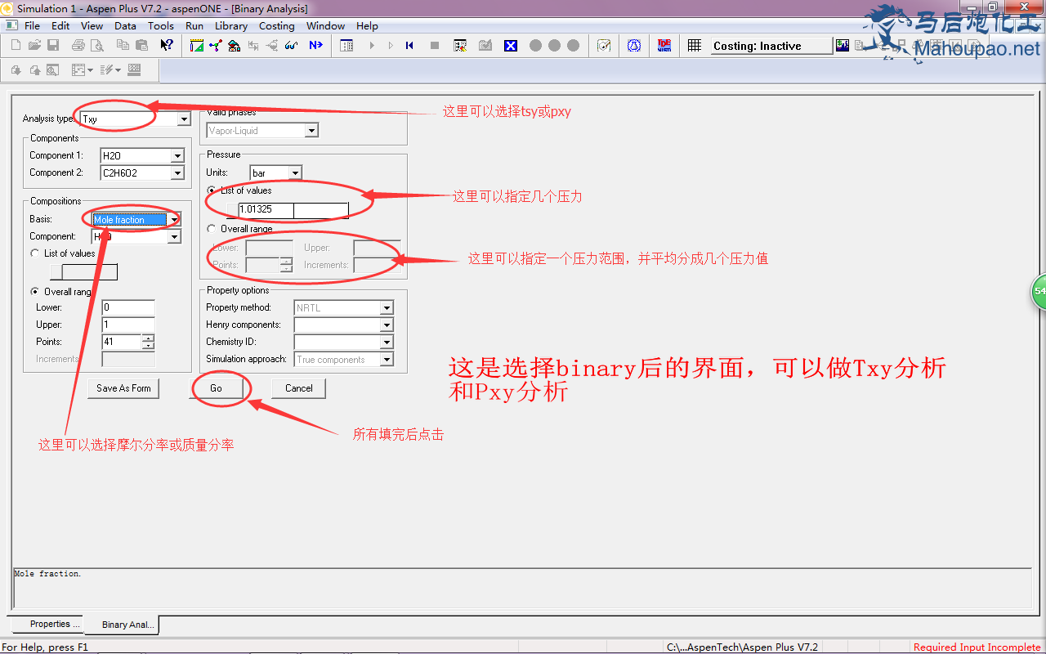This screenshot has width=1046, height=654.
Task: Open the Library menu
Action: (231, 25)
